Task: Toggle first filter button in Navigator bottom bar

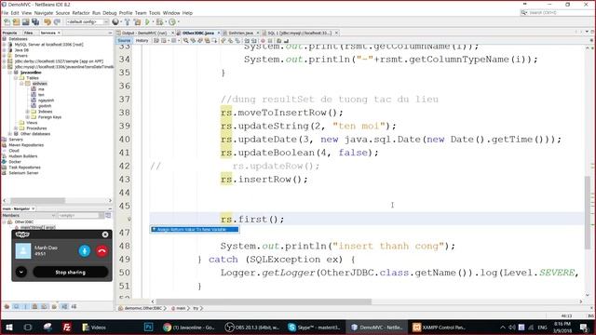Action: point(7,306)
